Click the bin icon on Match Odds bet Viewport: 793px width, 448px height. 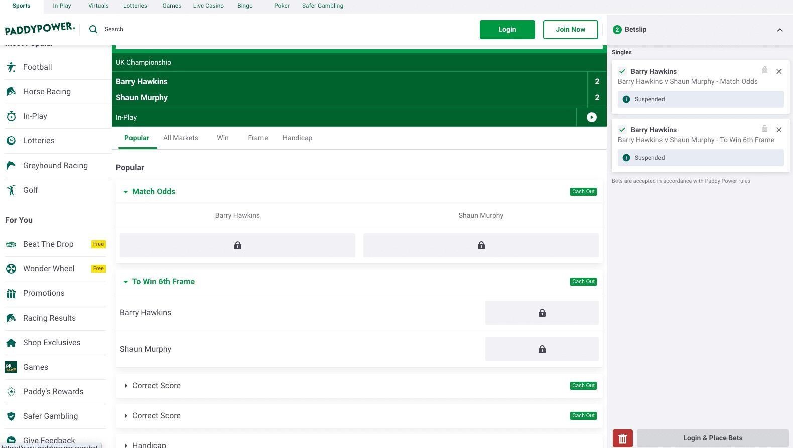point(765,70)
